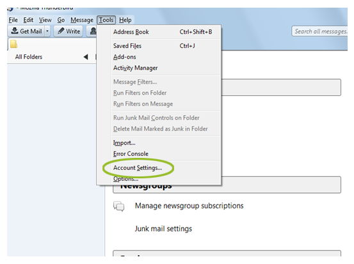Open Junk mail settings link
Screen dimensions: 354x264
pyautogui.click(x=163, y=229)
